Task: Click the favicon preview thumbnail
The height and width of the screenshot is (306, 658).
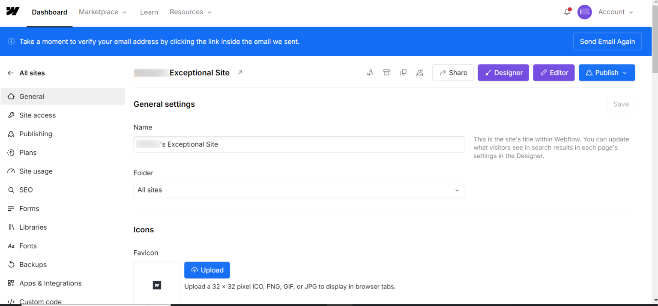Action: point(157,285)
